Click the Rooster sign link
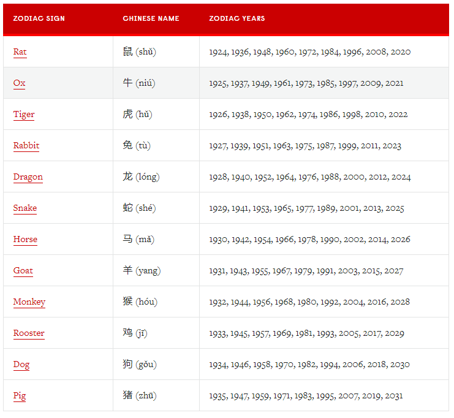454x418 pixels. [x=29, y=333]
